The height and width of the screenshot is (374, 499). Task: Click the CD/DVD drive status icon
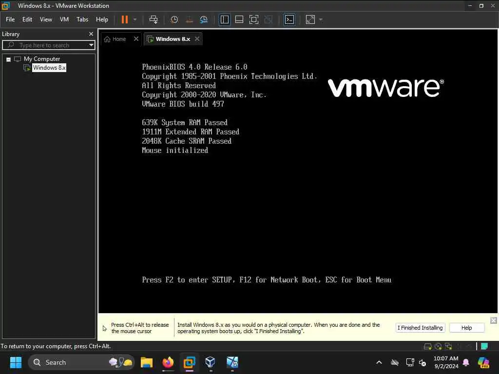pos(438,346)
